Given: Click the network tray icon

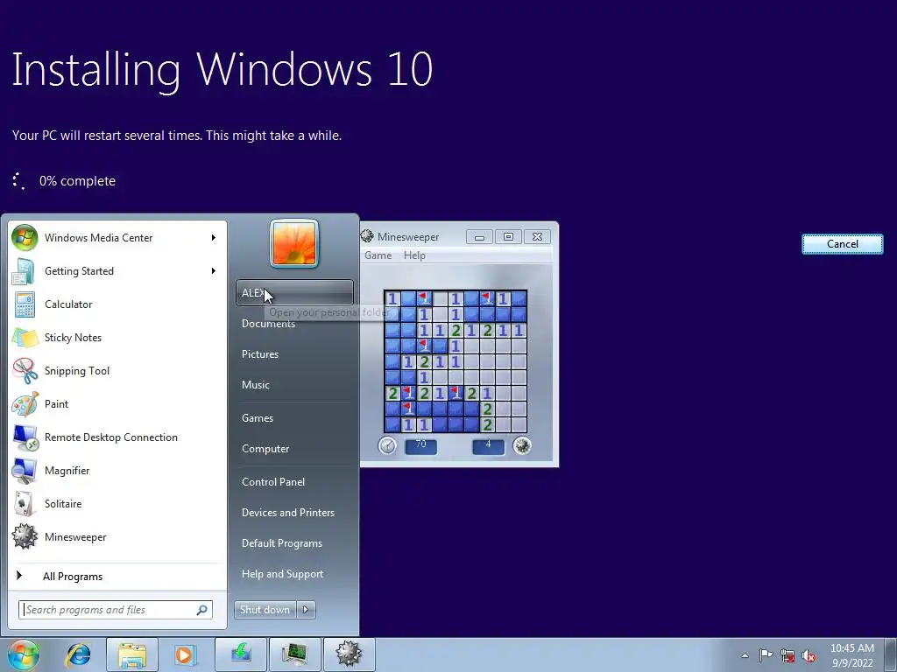Looking at the screenshot, I should click(788, 655).
